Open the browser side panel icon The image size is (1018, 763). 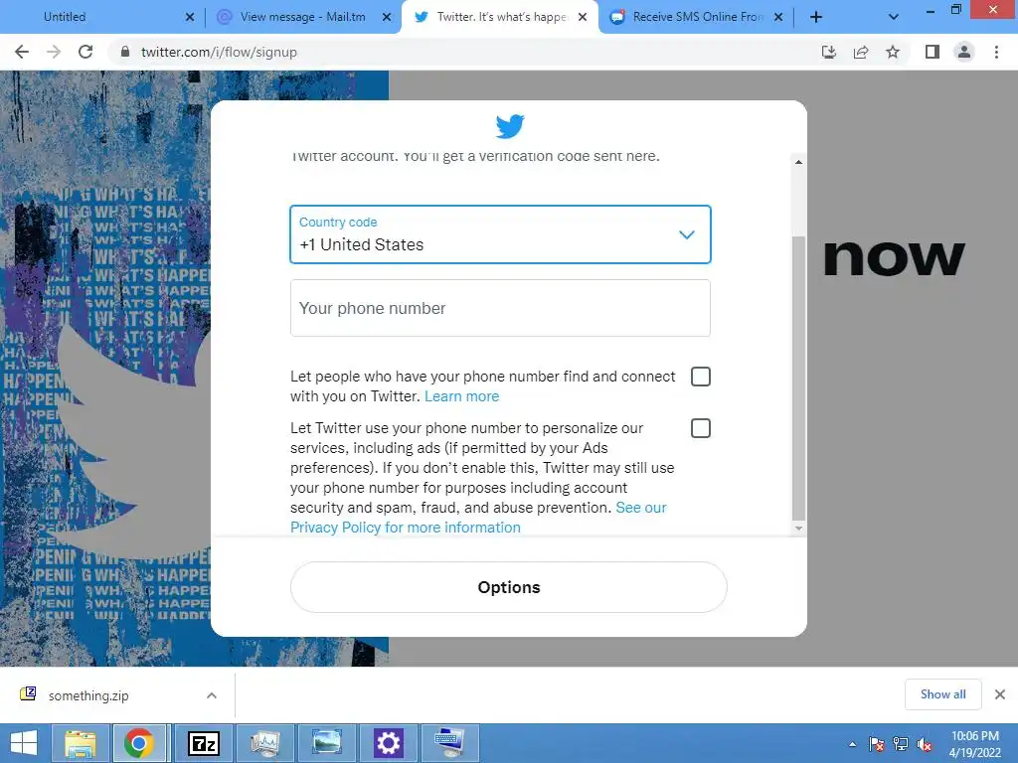tap(933, 52)
